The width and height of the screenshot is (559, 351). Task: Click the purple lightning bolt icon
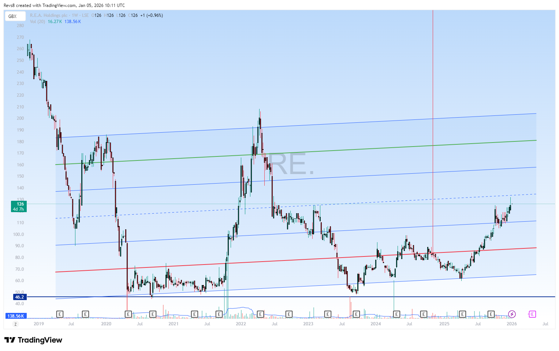click(512, 314)
